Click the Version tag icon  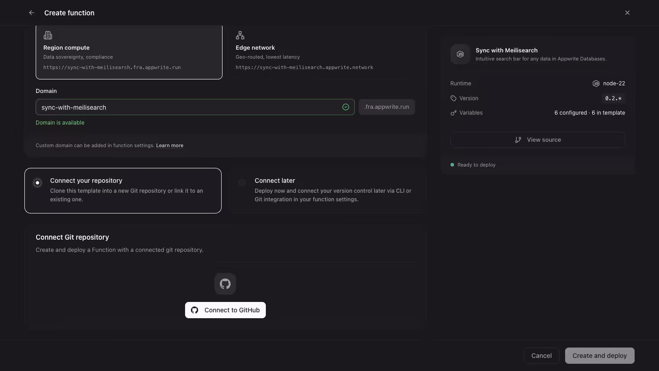454,98
